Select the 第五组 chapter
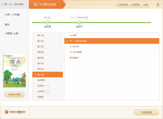 coord(47,58)
